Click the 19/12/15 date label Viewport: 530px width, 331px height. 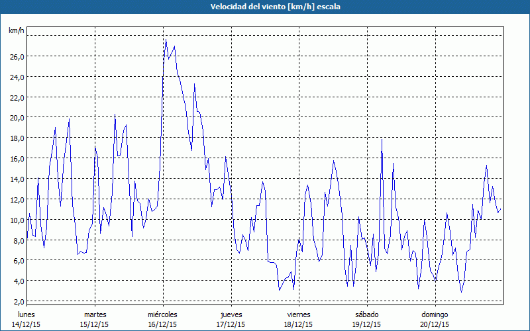367,324
